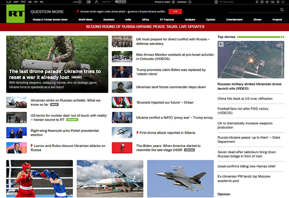
Task: Switch site language to РУС
Action: point(24,2)
